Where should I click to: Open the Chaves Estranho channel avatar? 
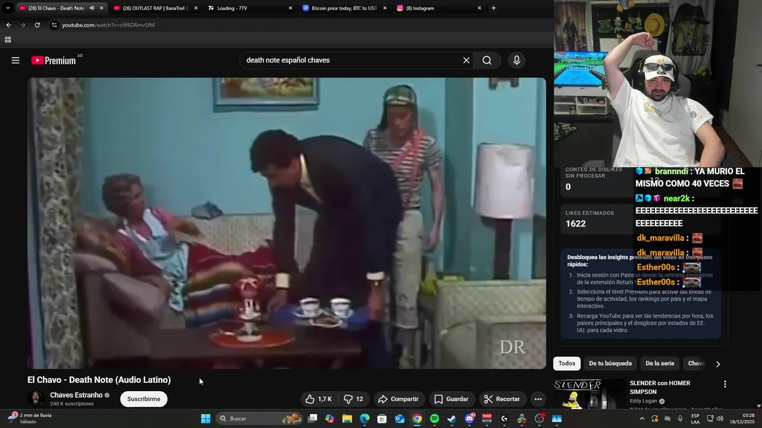coord(36,399)
